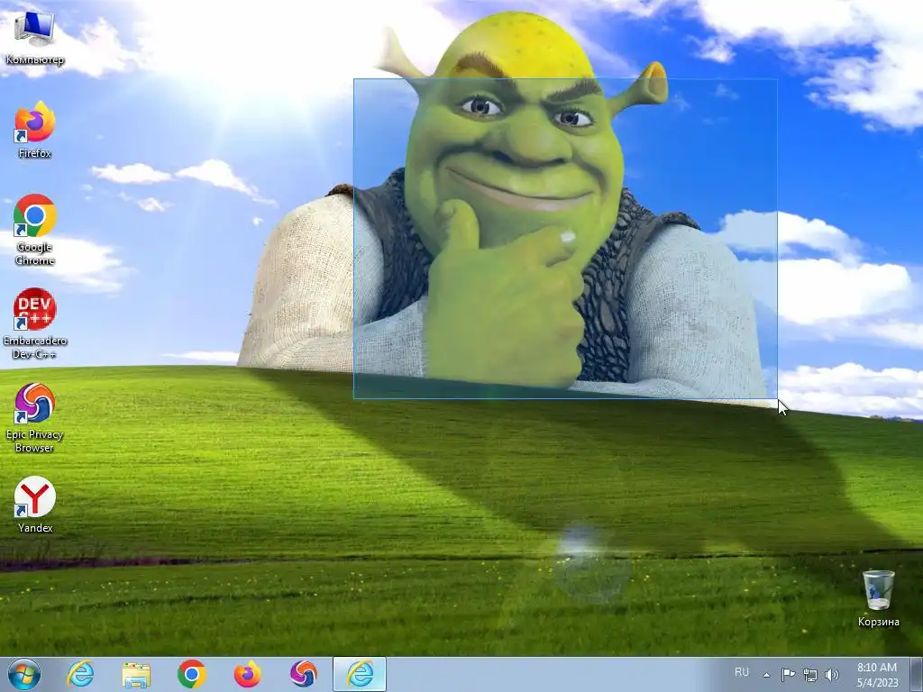
Task: Select the Firefox desktop shortcut
Action: tap(34, 131)
